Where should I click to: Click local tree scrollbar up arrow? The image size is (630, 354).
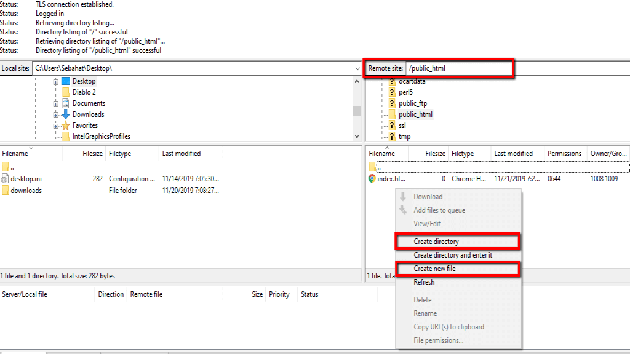click(357, 82)
